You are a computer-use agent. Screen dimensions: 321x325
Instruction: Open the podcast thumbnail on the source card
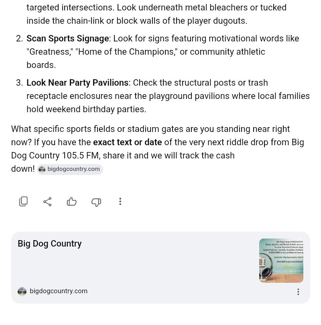click(x=281, y=261)
